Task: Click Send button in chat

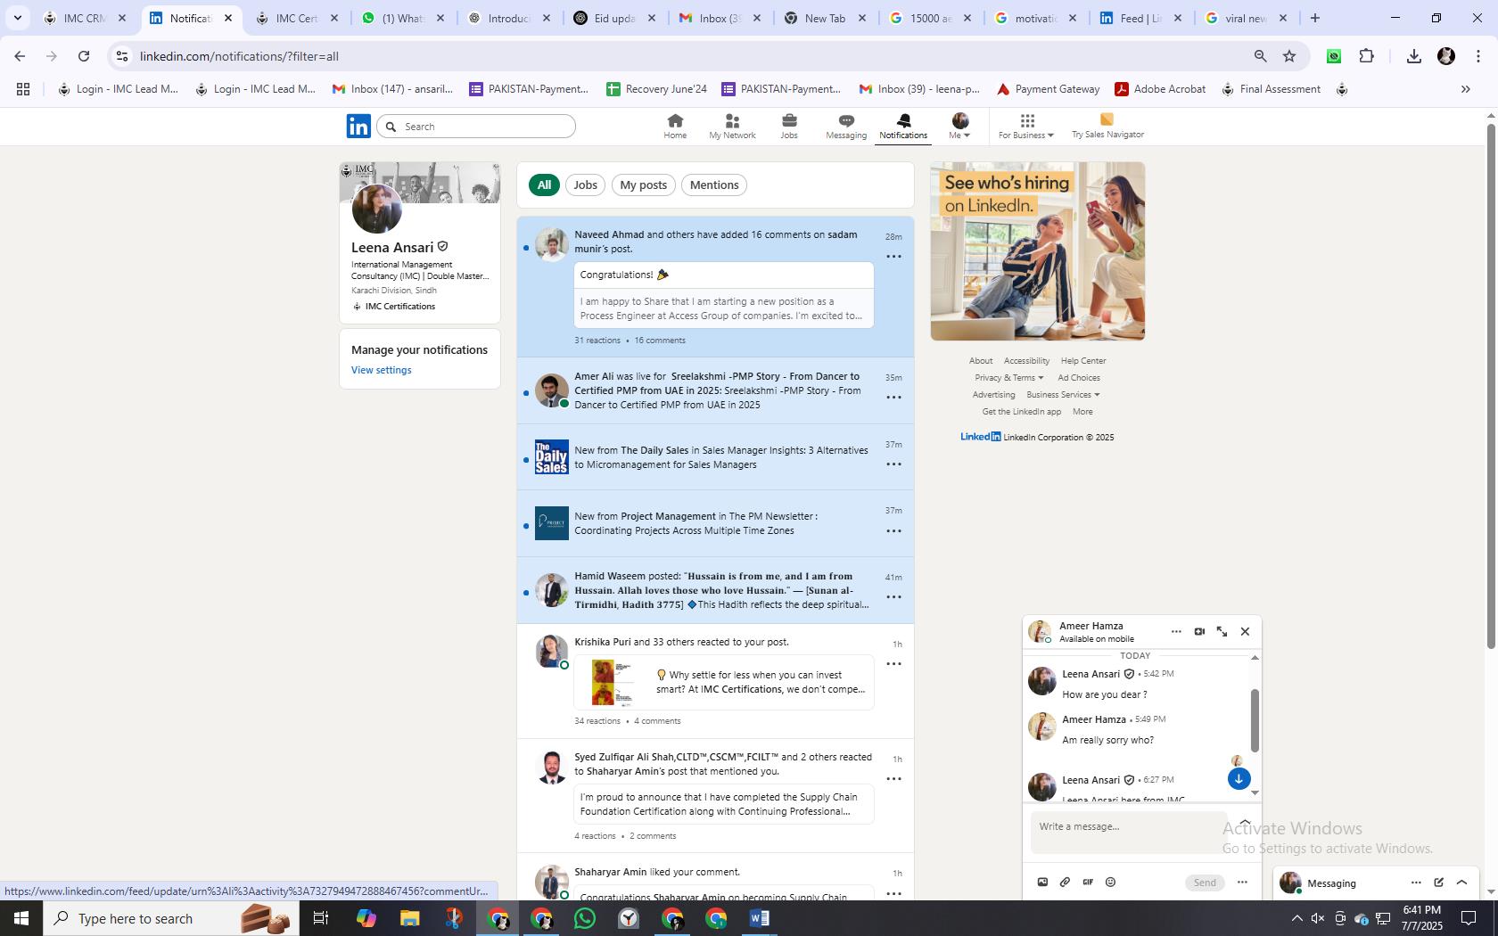Action: (1205, 883)
